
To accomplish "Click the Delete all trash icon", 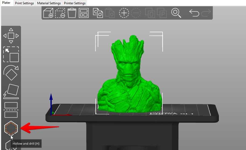I will click(x=72, y=13).
